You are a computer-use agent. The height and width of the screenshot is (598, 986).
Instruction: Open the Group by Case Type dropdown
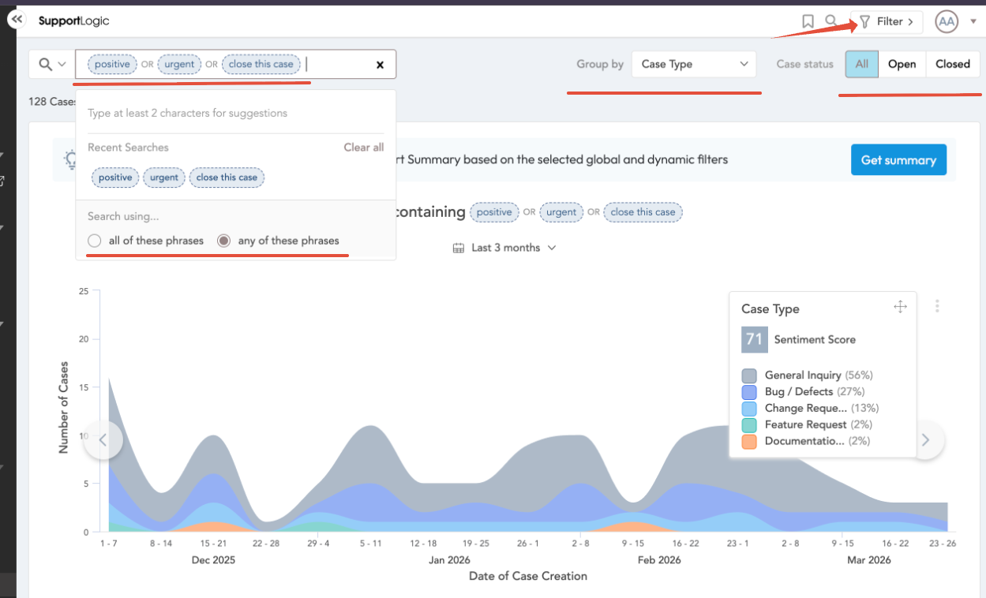point(694,64)
